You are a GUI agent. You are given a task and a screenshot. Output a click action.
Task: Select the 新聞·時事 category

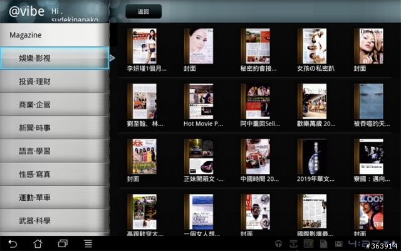pos(55,128)
